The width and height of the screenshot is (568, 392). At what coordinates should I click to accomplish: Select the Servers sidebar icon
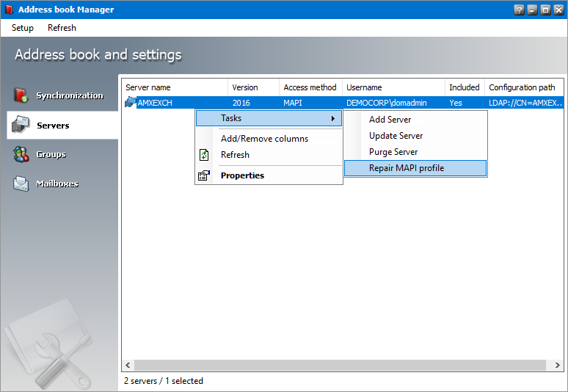[21, 126]
